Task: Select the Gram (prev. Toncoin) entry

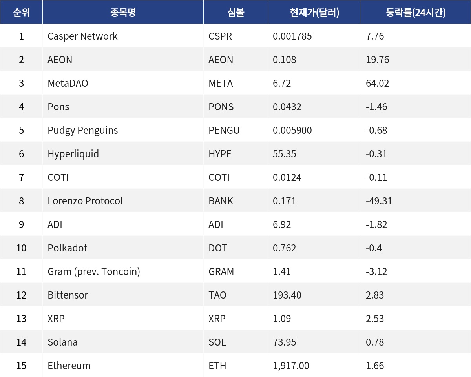Action: pos(123,271)
